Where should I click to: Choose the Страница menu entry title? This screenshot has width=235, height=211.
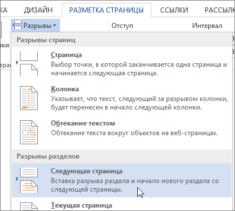66,55
